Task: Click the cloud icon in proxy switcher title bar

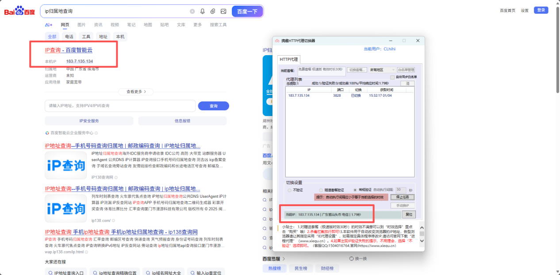Action: [277, 40]
